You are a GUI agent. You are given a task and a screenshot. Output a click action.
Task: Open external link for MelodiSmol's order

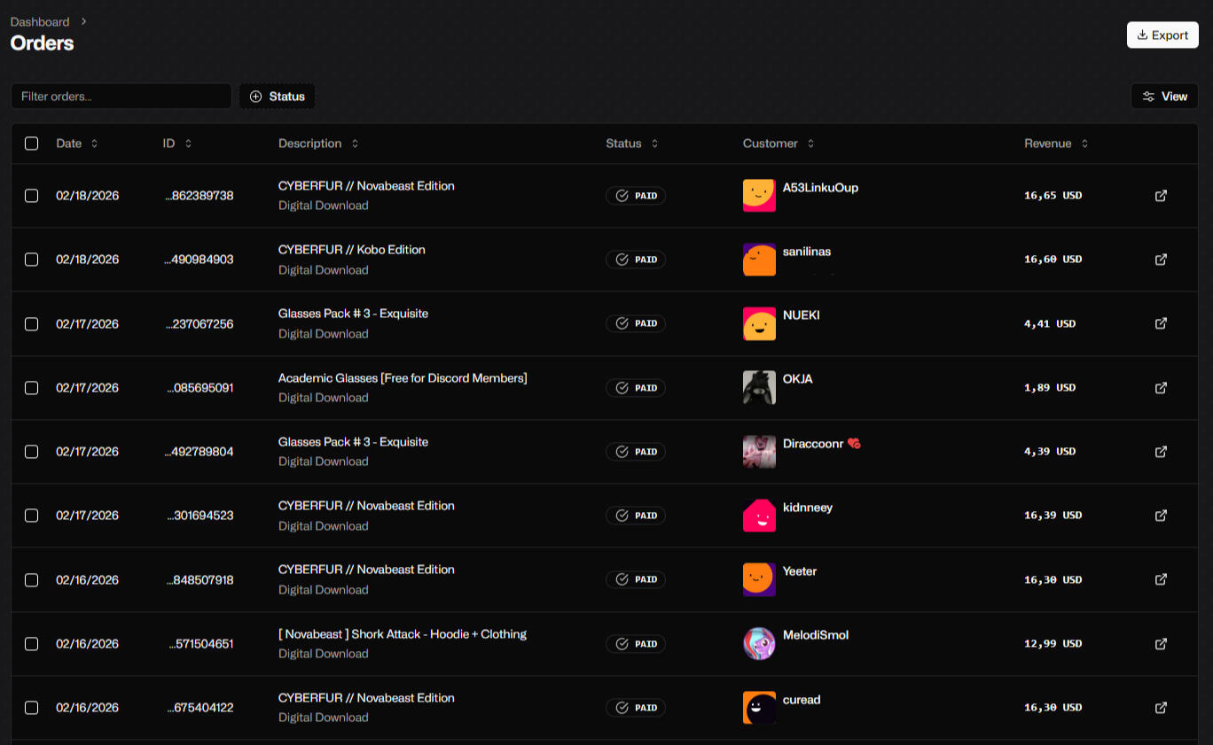coord(1161,644)
